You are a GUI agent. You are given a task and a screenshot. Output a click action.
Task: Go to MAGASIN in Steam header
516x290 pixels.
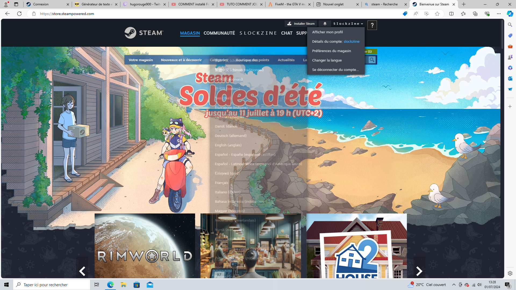point(190,33)
